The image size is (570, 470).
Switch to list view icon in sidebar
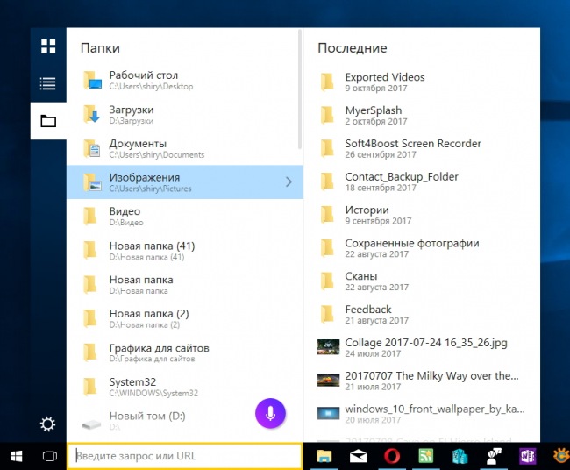48,83
